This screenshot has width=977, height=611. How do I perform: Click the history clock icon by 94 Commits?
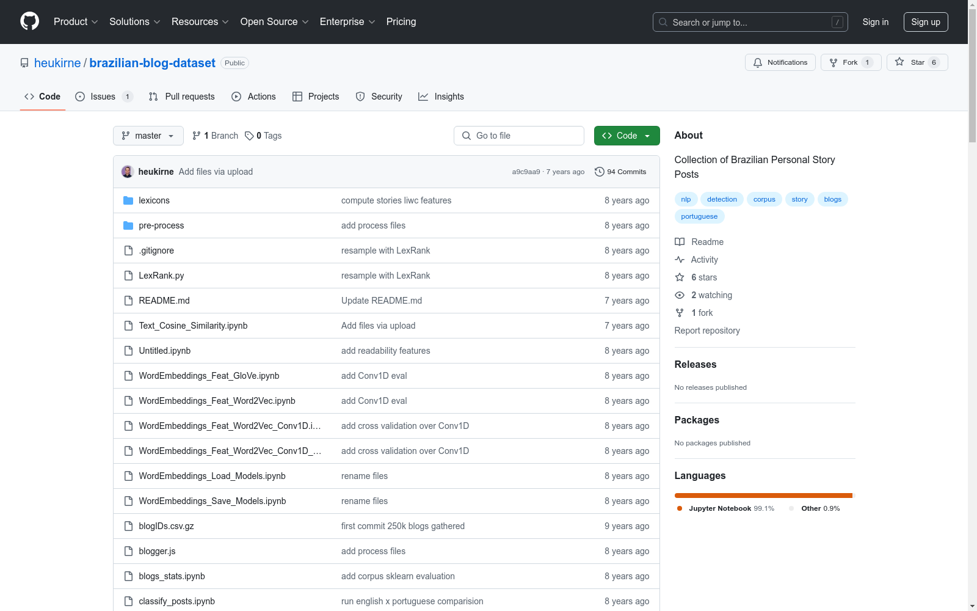[600, 172]
